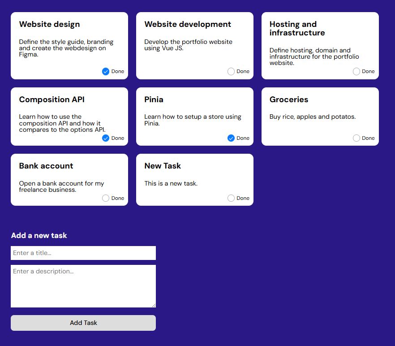Check Done for Hosting and infrastructure

(x=356, y=71)
